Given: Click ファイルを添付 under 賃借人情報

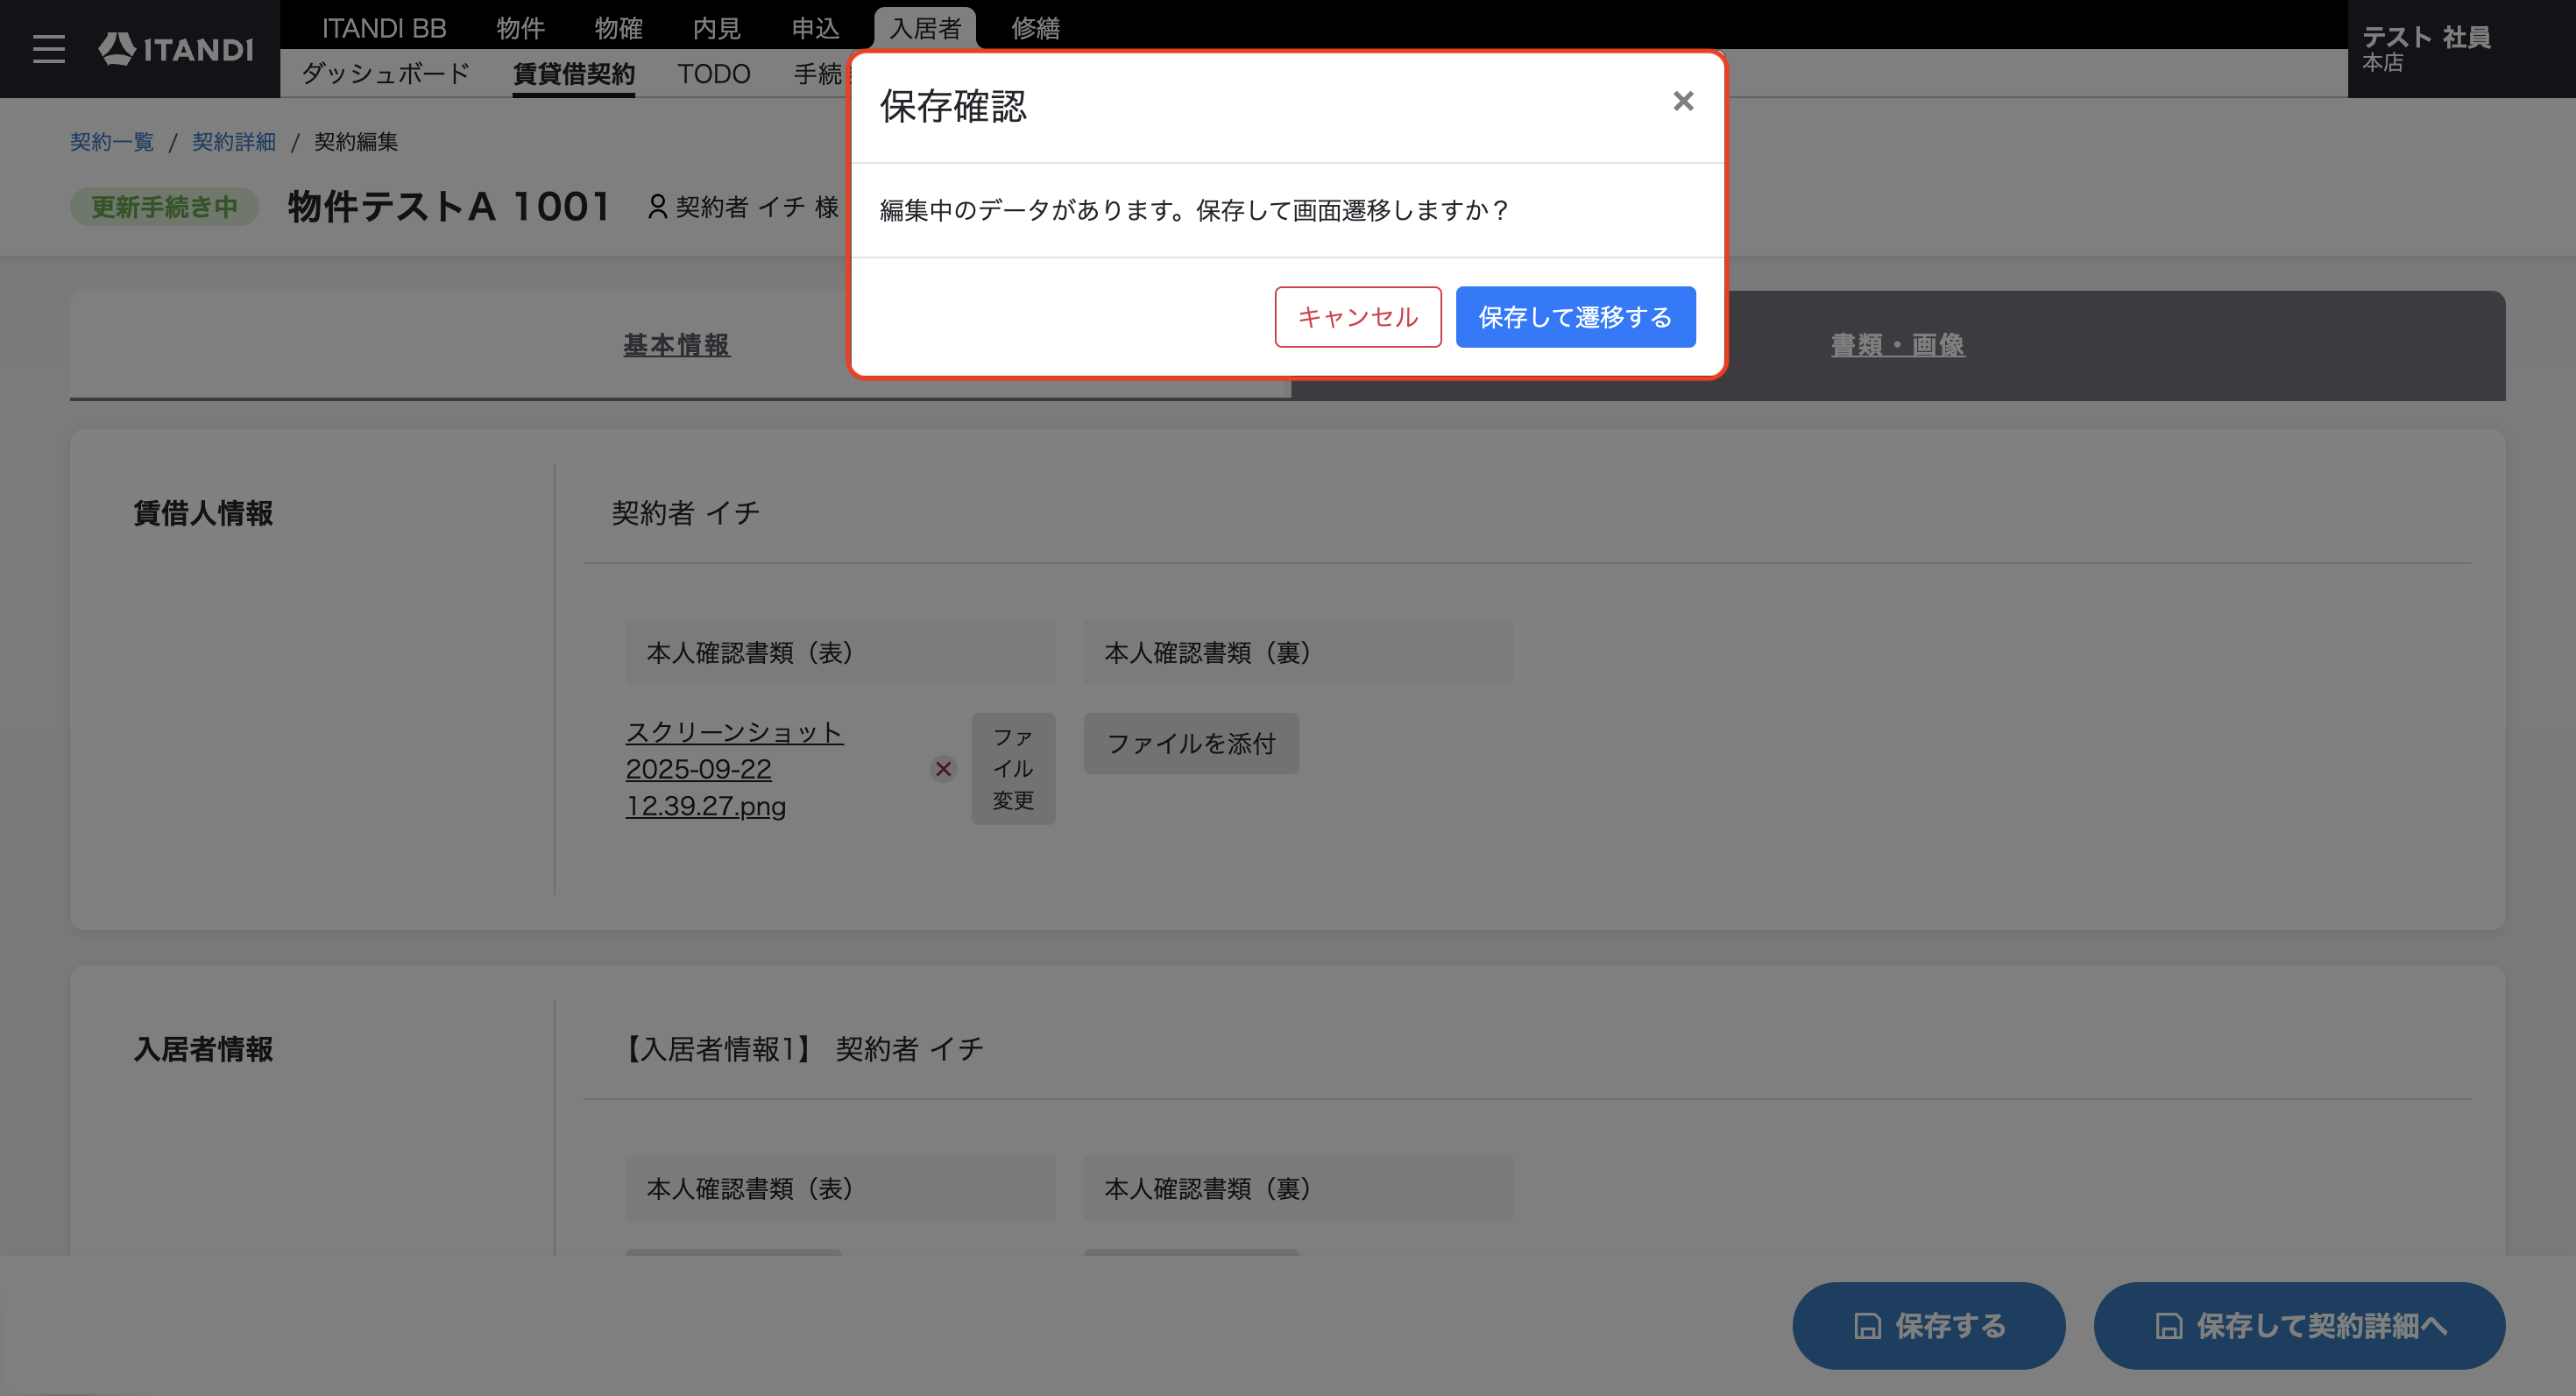Looking at the screenshot, I should click(x=1191, y=744).
